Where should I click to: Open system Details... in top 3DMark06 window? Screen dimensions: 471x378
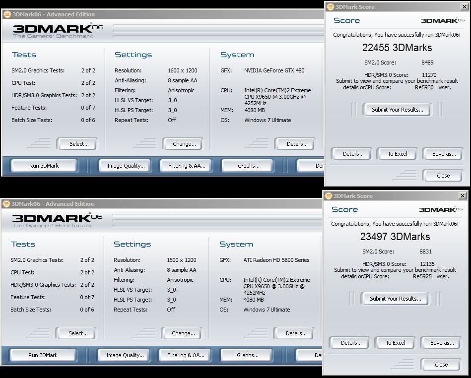pyautogui.click(x=295, y=144)
